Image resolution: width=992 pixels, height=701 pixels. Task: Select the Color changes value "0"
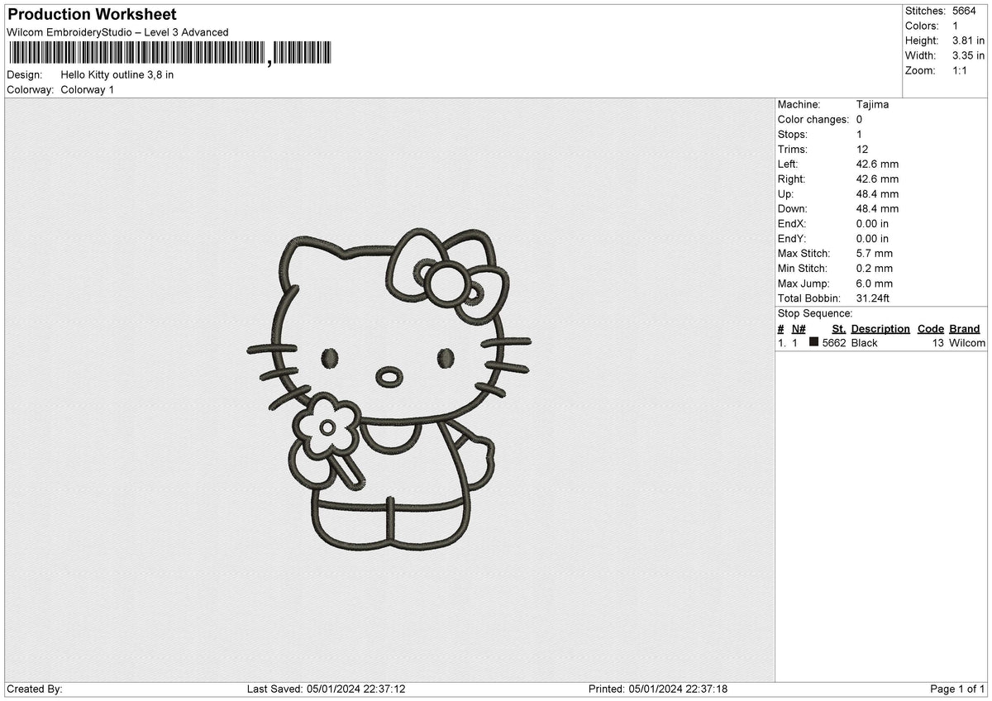pos(860,119)
